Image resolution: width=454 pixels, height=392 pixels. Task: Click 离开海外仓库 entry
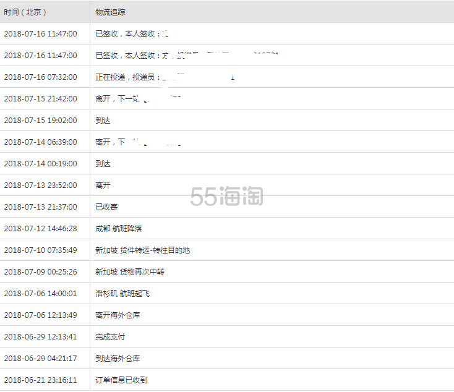118,315
